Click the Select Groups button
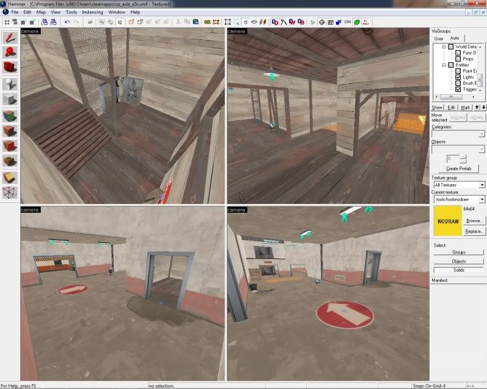Viewport: 487px width, 389px height. (458, 252)
